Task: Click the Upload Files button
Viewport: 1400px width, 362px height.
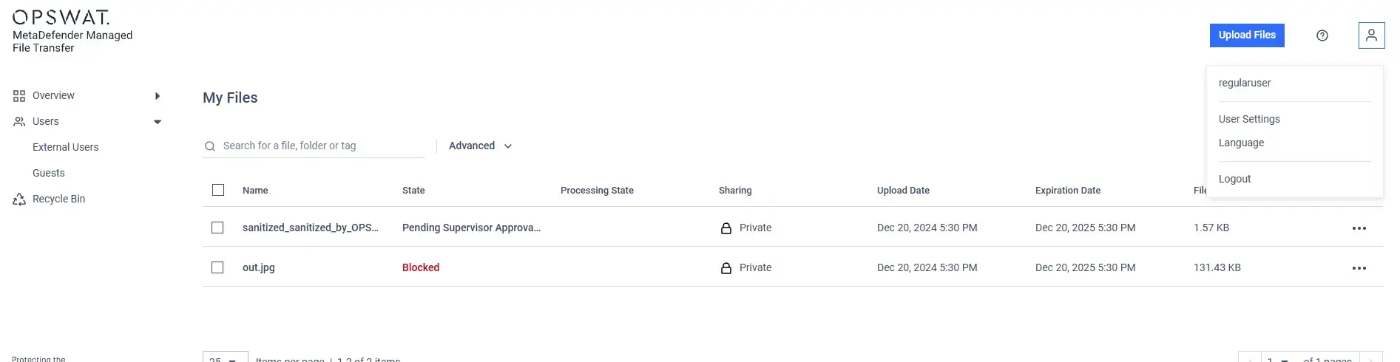Action: (1247, 35)
